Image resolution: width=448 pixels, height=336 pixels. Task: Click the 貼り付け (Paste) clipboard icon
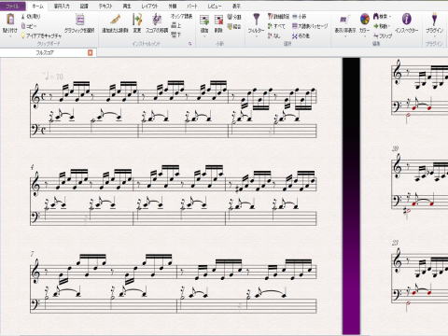10,20
